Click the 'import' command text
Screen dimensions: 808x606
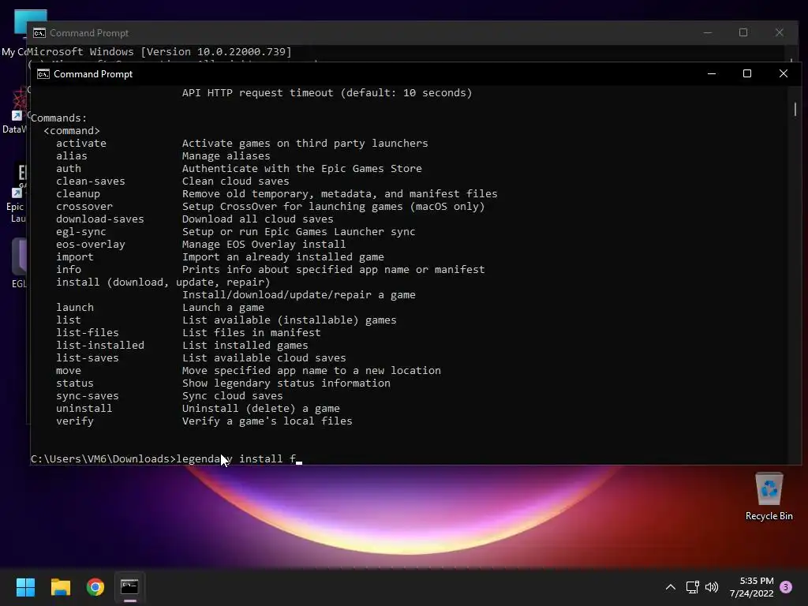pos(75,256)
